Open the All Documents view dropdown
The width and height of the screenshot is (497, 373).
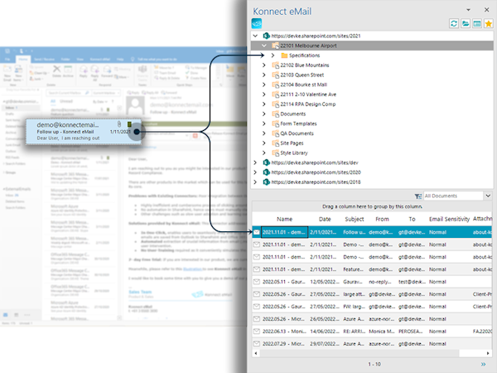[x=488, y=196]
